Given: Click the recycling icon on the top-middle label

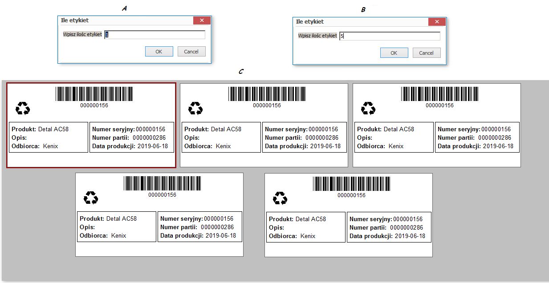Looking at the screenshot, I should coord(195,108).
